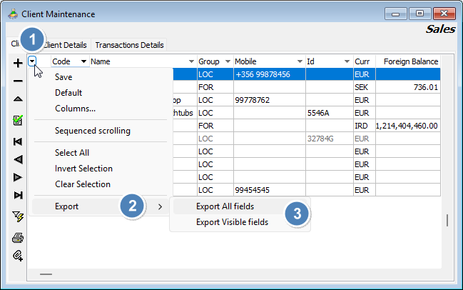Jump to the first record using navigation icon

pos(18,141)
